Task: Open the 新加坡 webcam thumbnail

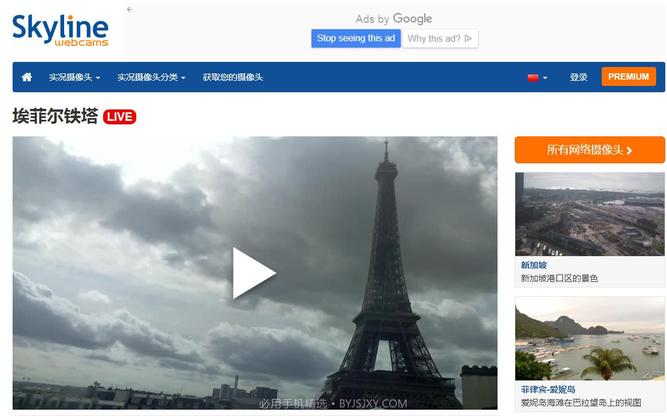Action: 589,214
